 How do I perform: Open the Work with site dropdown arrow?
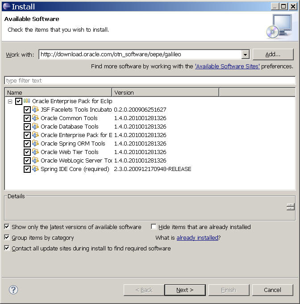[x=246, y=54]
